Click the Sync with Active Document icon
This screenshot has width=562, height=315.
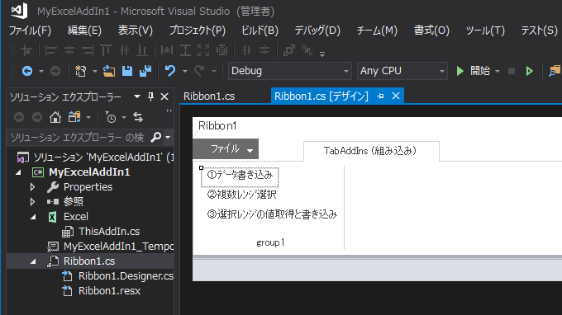click(138, 117)
